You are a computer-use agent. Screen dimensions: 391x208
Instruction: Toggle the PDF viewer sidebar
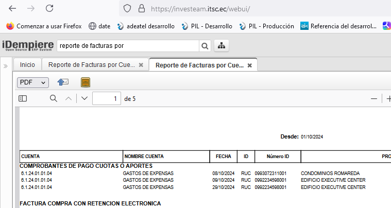pos(23,98)
